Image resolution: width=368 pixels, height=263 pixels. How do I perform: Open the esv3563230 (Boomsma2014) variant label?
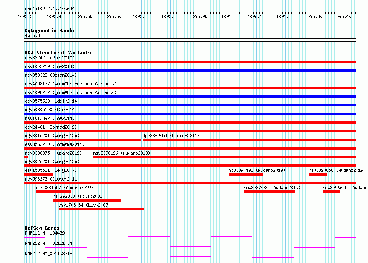coord(55,144)
